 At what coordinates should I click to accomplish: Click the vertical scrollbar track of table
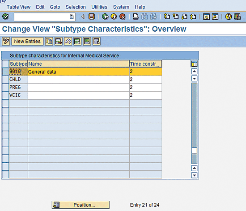[x=194, y=116]
